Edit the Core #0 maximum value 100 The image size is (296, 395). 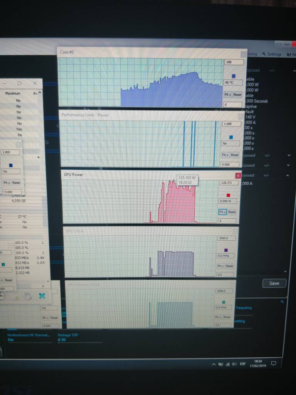[x=234, y=62]
